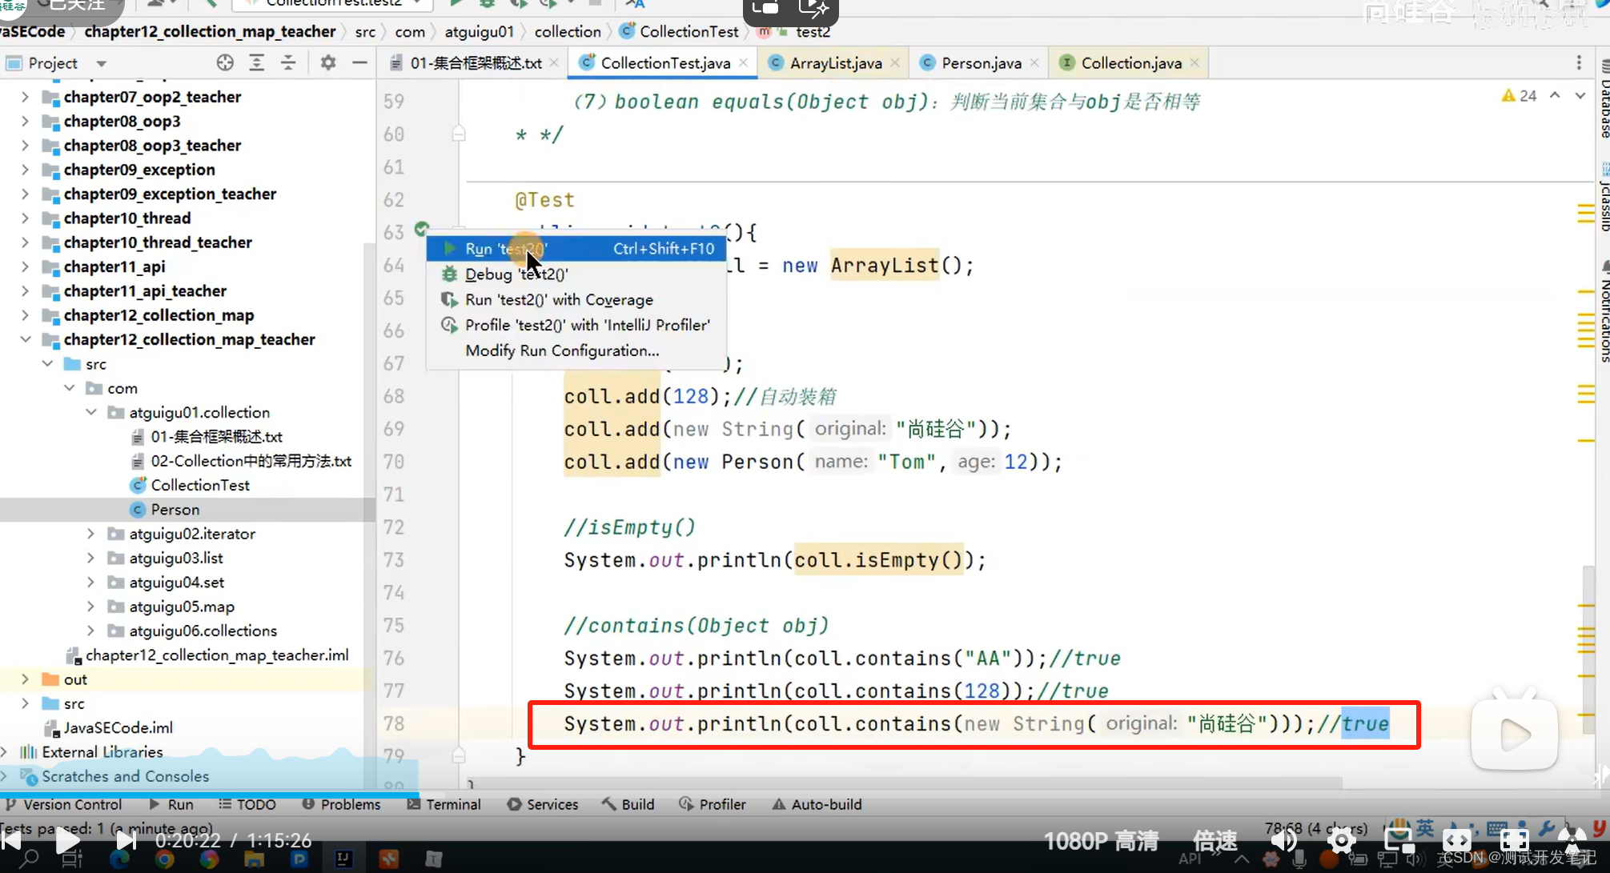The image size is (1610, 873).
Task: Close the Person.java tab
Action: coord(1034,62)
